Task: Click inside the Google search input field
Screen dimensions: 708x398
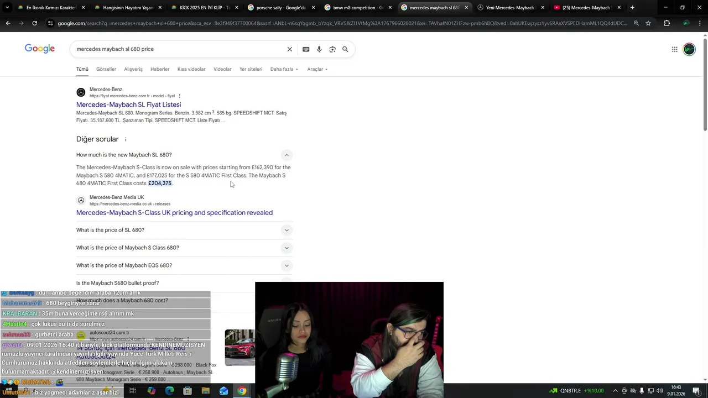Action: [x=180, y=49]
